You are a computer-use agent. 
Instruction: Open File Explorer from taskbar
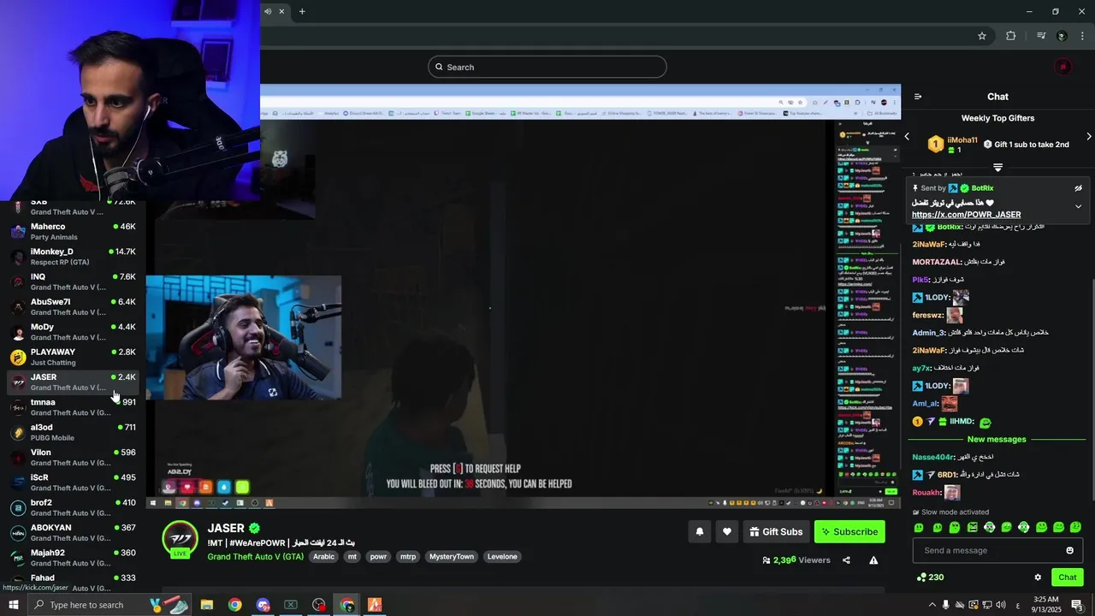(207, 605)
